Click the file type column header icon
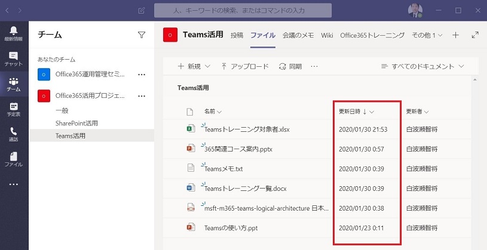487x250 pixels. click(190, 112)
